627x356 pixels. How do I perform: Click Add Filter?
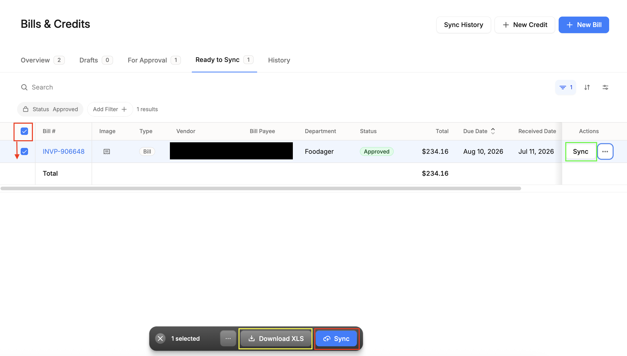pos(110,109)
